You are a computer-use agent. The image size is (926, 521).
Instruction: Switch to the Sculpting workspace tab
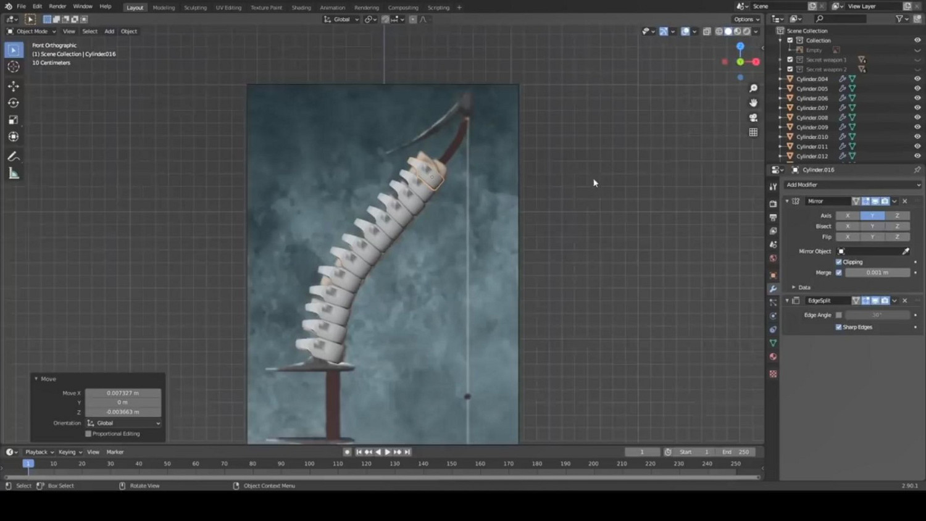point(195,7)
